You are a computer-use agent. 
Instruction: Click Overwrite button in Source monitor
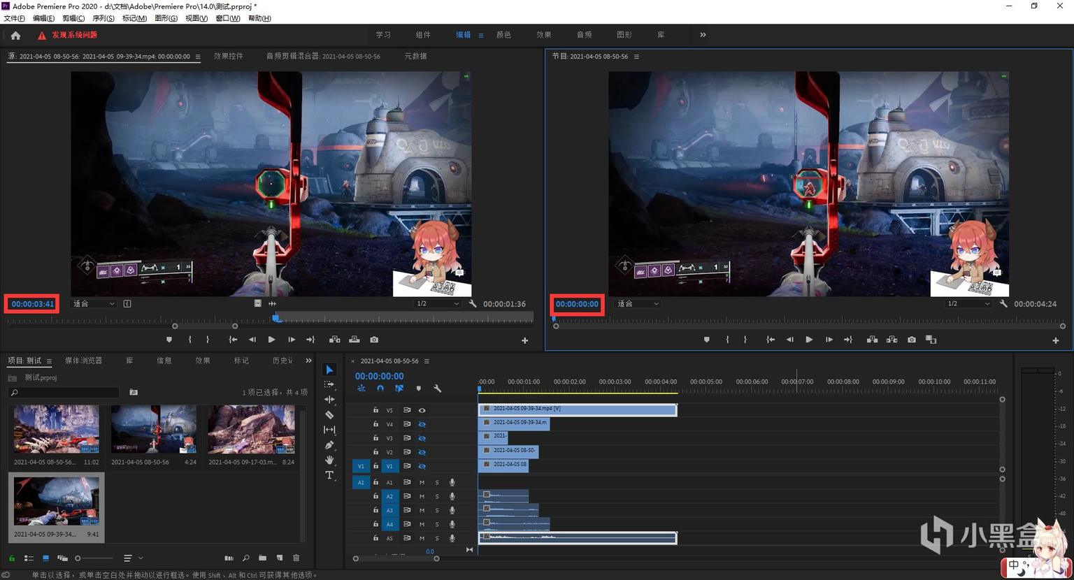(x=355, y=340)
